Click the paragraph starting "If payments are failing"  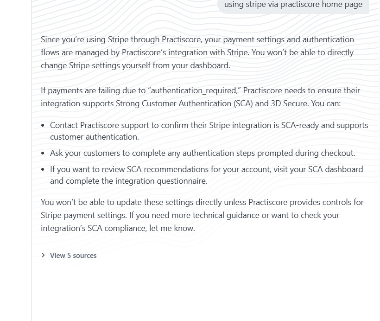pyautogui.click(x=200, y=97)
